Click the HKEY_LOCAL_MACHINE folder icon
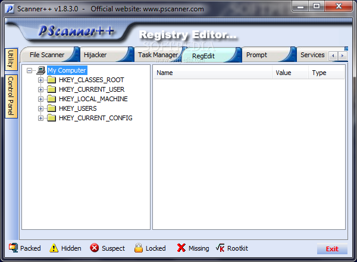Viewport: 357px width, 262px height. point(51,99)
